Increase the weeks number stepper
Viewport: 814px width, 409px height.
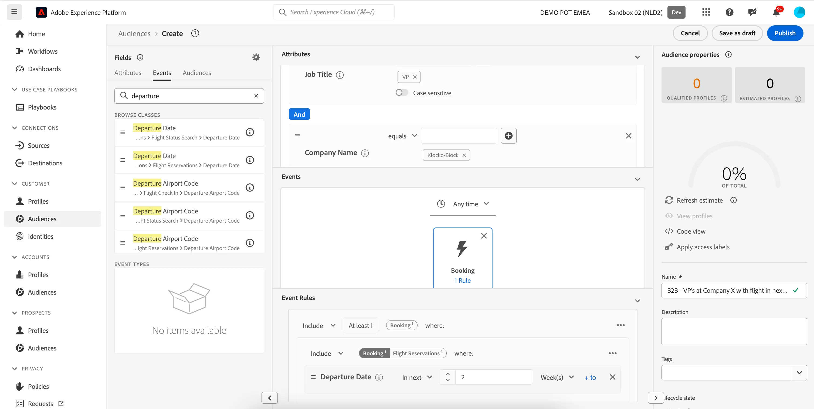(447, 374)
